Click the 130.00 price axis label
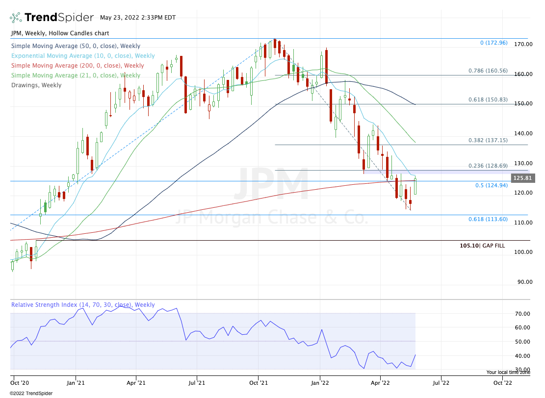 pyautogui.click(x=523, y=163)
